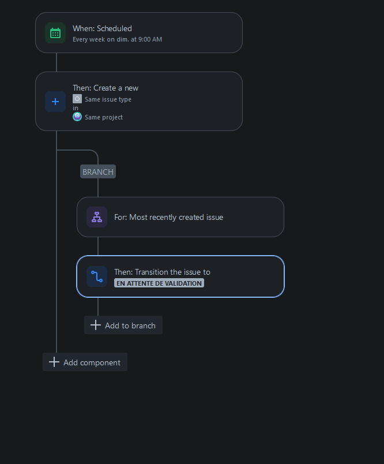This screenshot has height=464, width=384.
Task: Click the green calendar icon on Scheduled trigger
Action: (x=55, y=33)
